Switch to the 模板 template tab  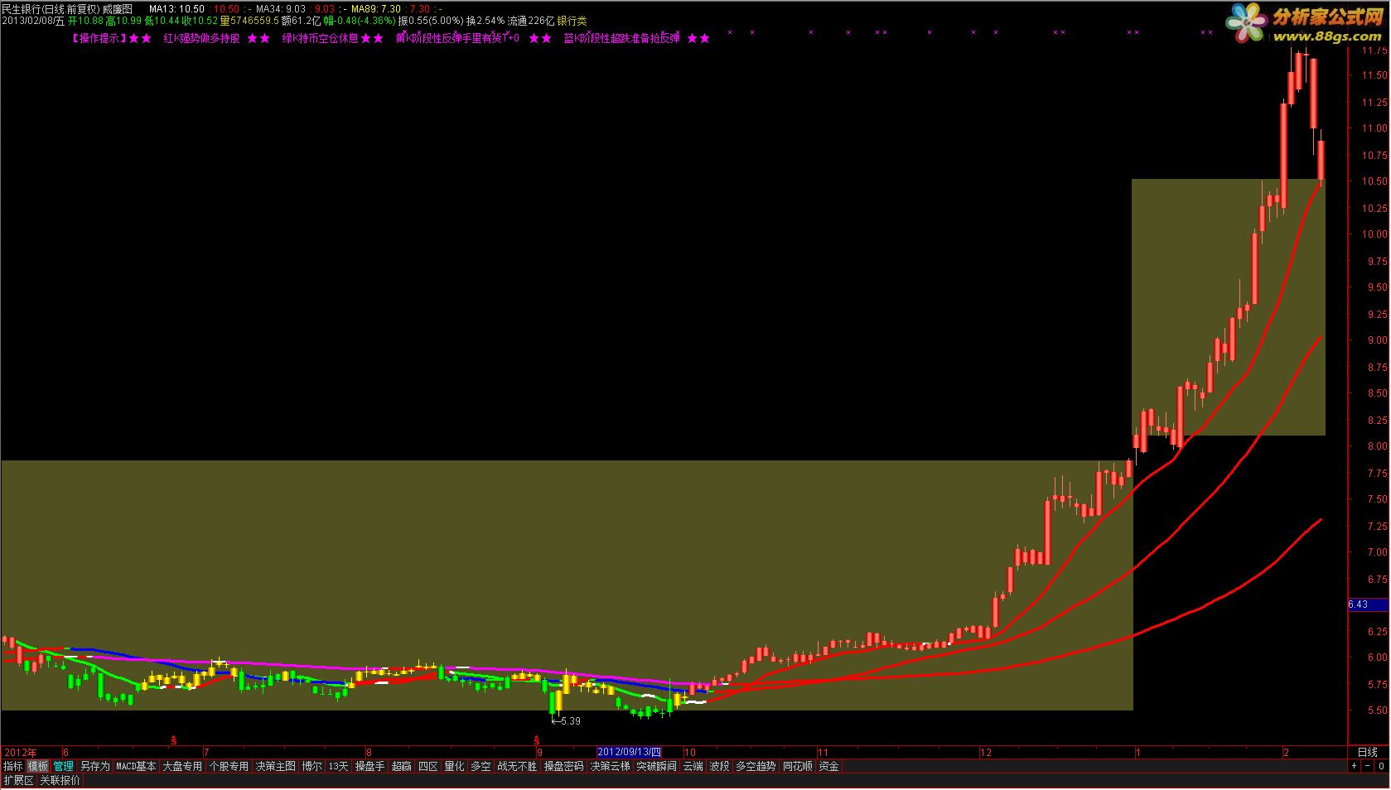(37, 766)
